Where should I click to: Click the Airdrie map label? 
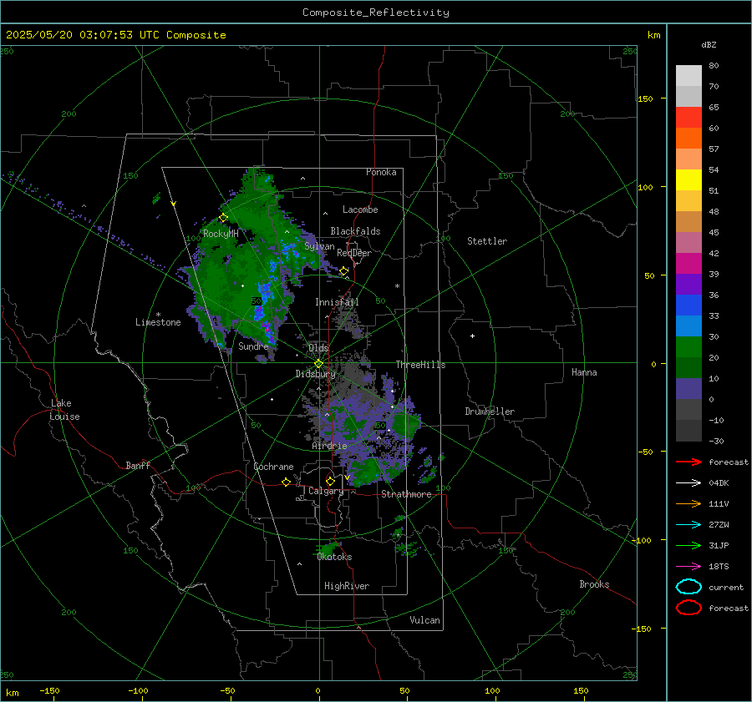[x=329, y=446]
